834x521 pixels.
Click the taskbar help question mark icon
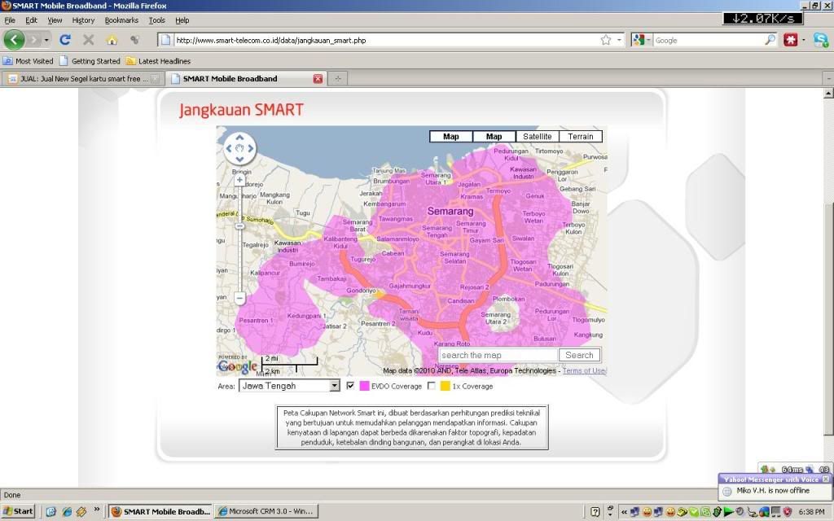coord(595,512)
